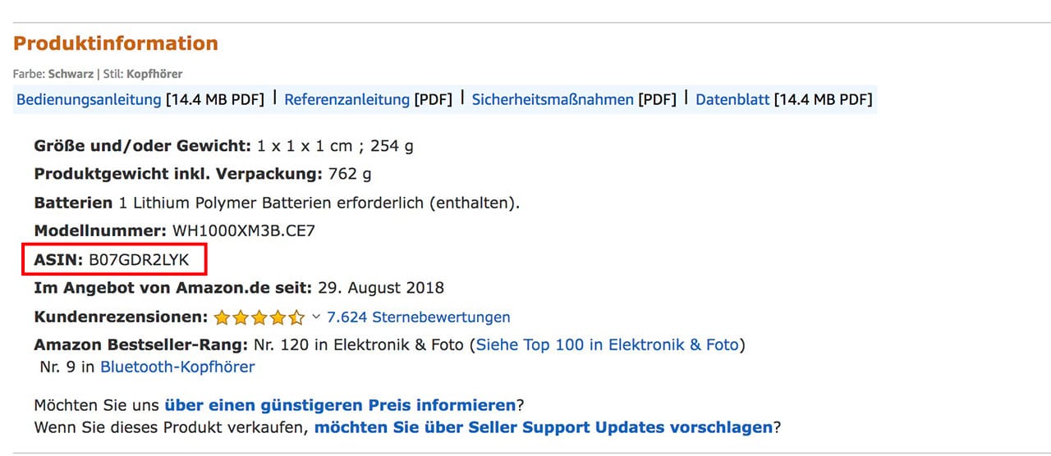
Task: Click the Seller Support Updates vorschlagen link
Action: tap(543, 427)
